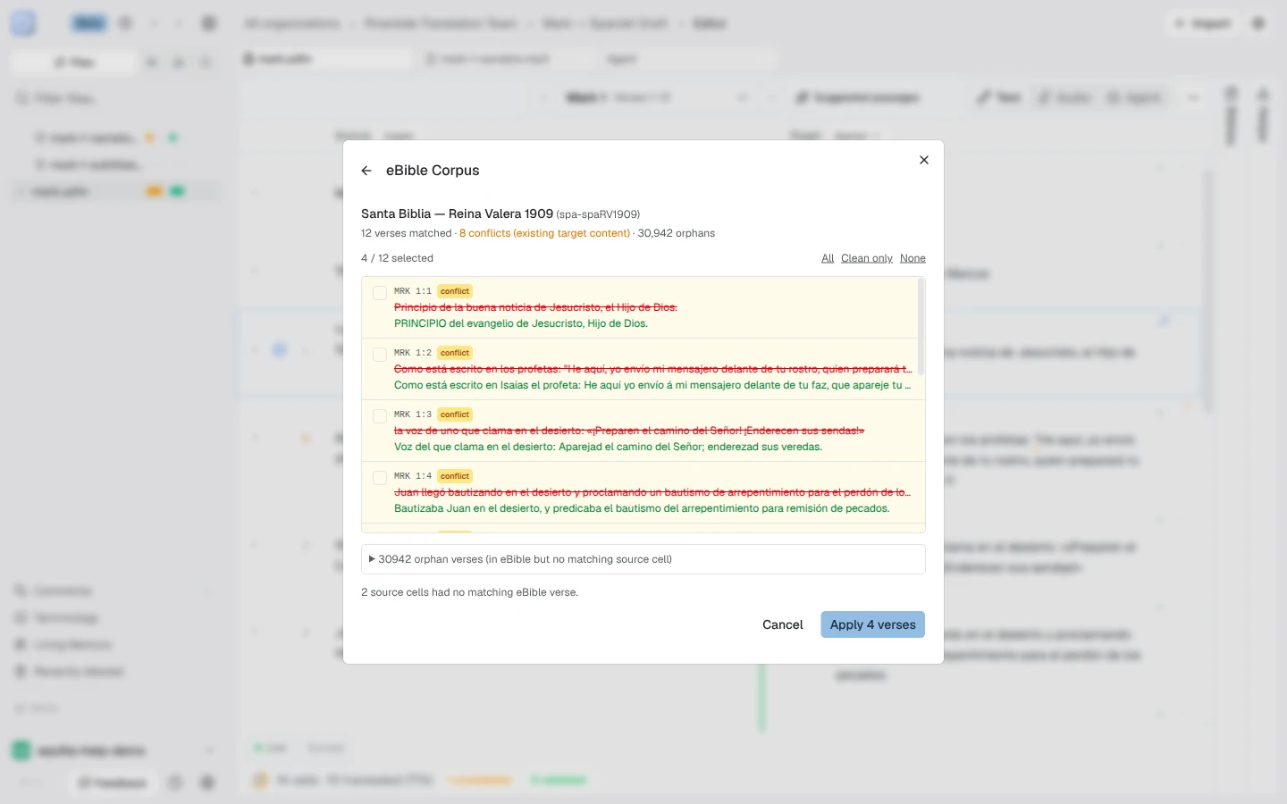Viewport: 1287px width, 804px height.
Task: Expand the 30942 orphan verses section
Action: [x=643, y=559]
